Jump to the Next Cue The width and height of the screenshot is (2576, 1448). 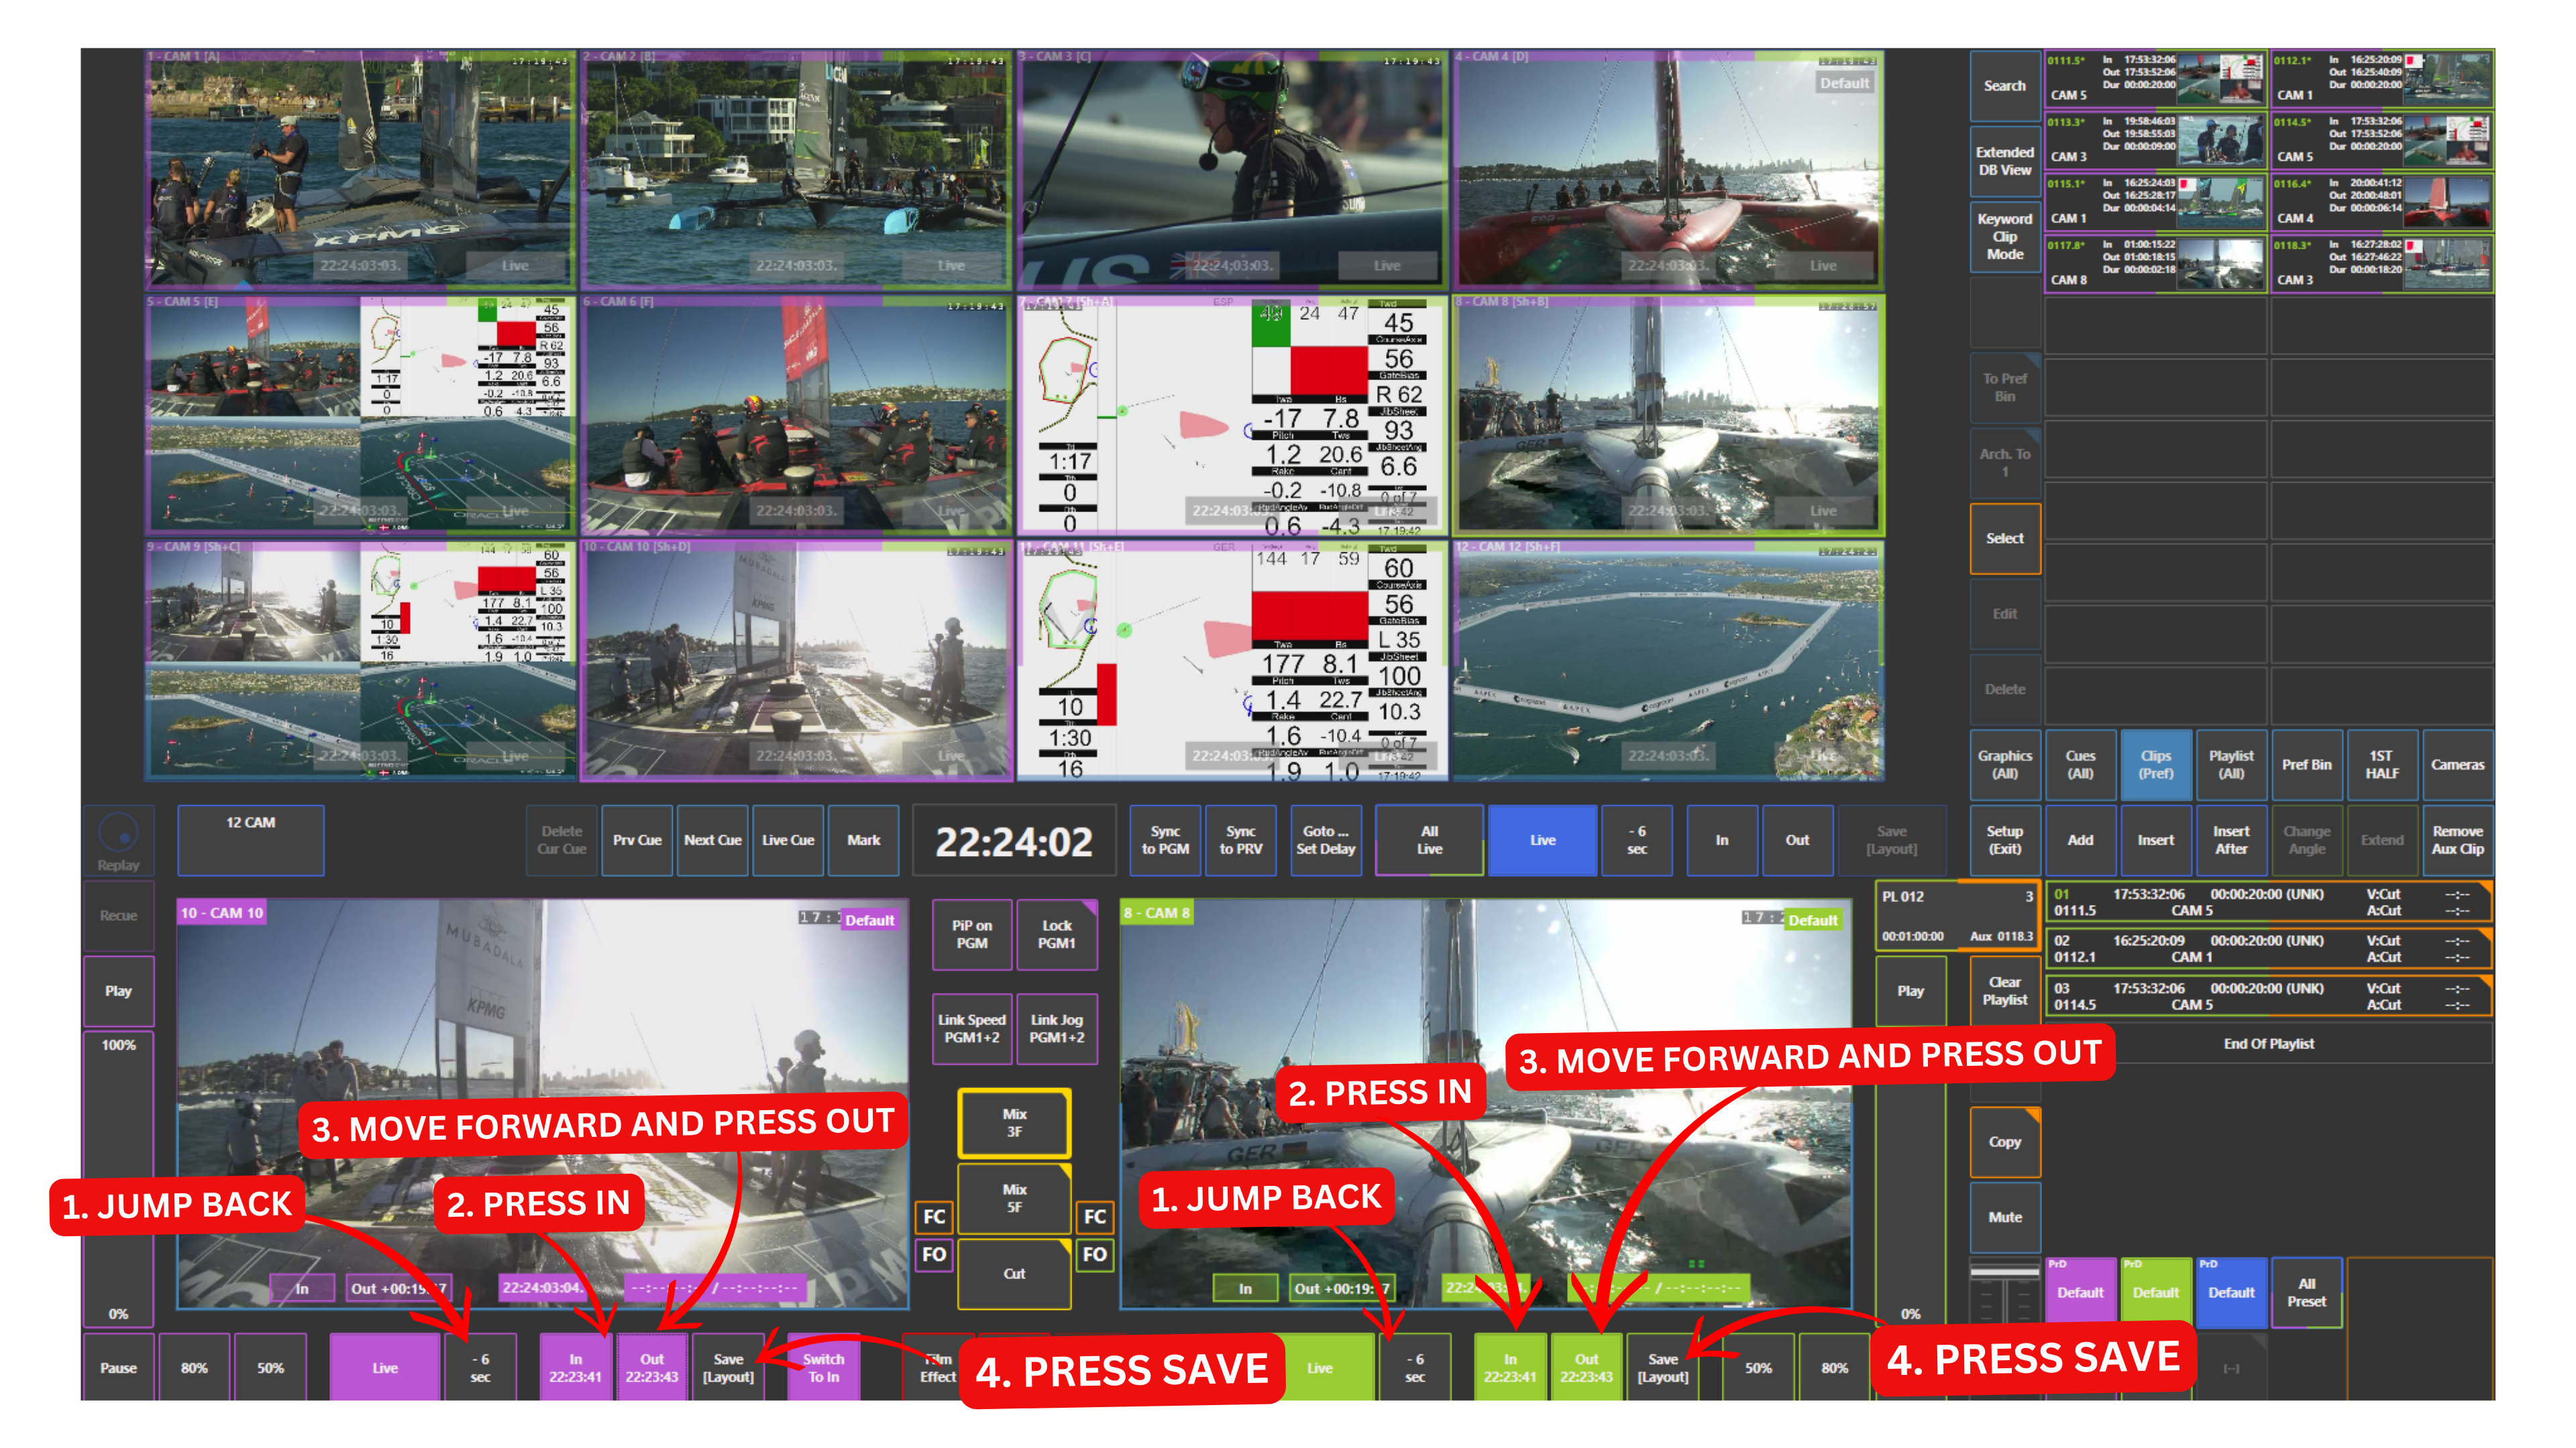point(712,841)
